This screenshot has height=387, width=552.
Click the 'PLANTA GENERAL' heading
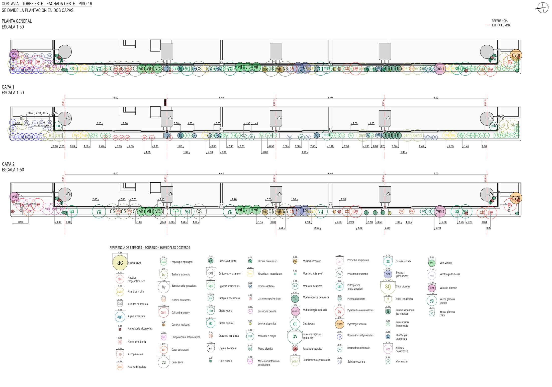coord(17,21)
